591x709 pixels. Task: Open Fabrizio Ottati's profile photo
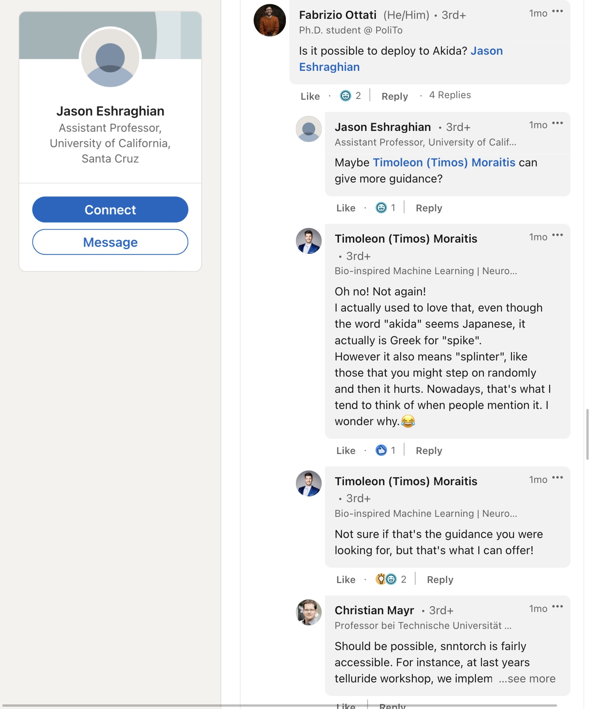coord(270,20)
